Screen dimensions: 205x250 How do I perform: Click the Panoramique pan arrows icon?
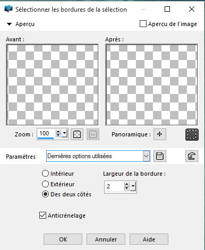tap(160, 134)
